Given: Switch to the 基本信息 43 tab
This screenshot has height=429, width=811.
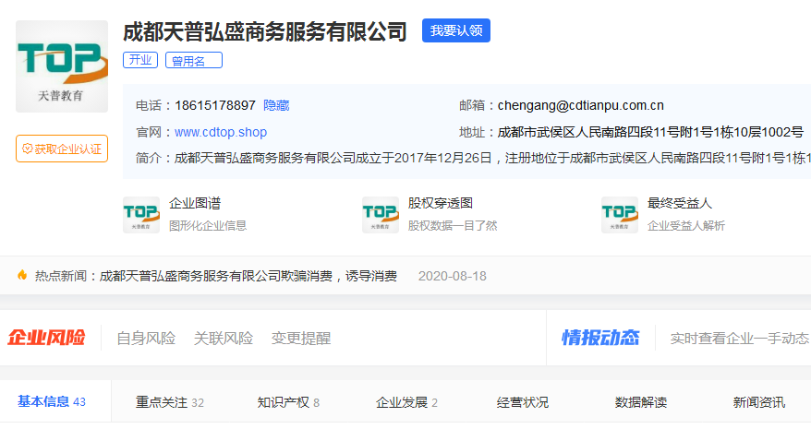Looking at the screenshot, I should [52, 401].
